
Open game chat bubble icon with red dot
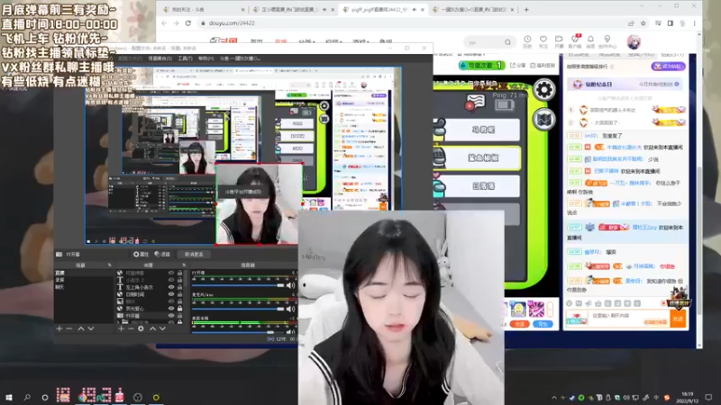click(x=475, y=102)
